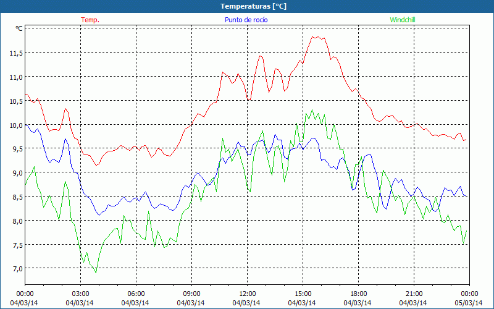Click the 18:00 time axis label

click(x=358, y=294)
